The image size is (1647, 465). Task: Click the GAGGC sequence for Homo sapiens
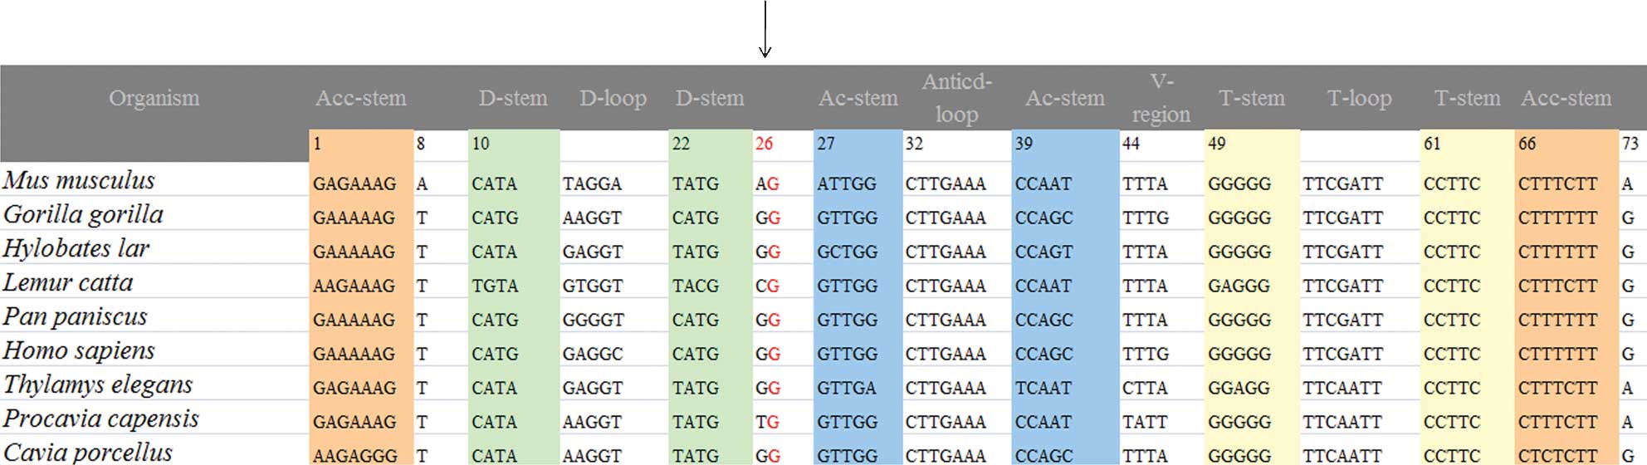593,354
